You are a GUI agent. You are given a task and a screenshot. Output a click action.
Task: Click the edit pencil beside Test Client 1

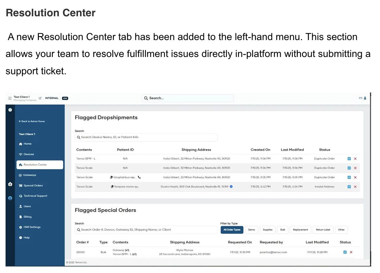point(40,98)
